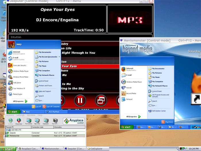201x151 pixels.
Task: Expand All Programs in Jeep start menu
Action: (x=20, y=101)
